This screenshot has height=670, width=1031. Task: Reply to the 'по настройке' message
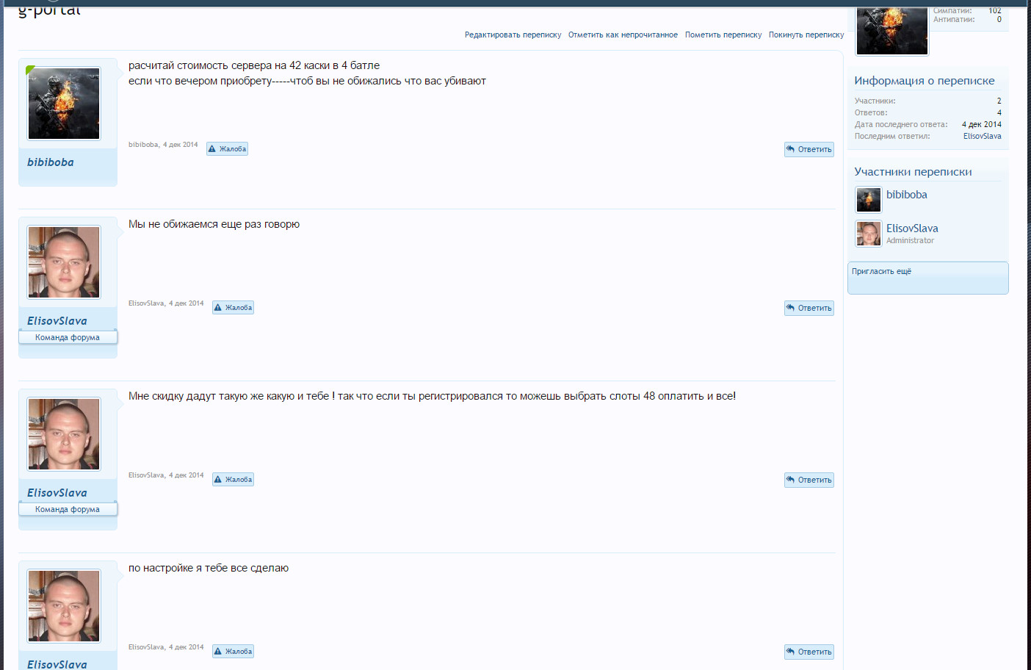point(808,652)
